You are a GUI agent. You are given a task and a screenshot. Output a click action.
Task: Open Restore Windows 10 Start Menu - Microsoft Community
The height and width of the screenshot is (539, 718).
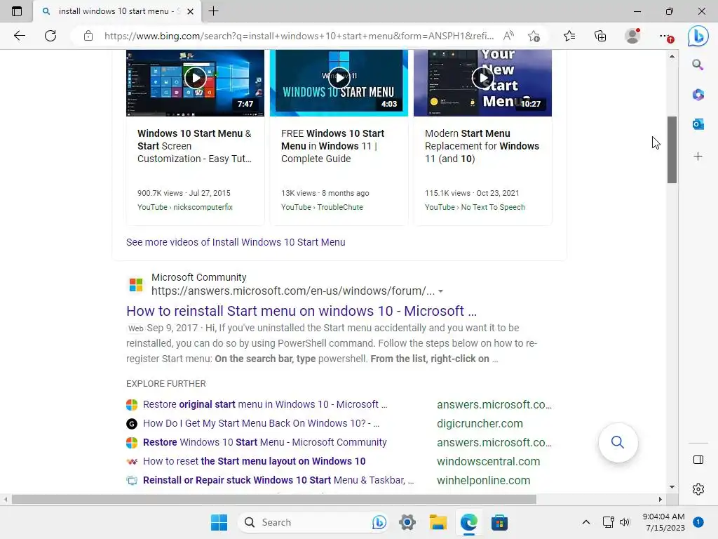[x=264, y=442]
